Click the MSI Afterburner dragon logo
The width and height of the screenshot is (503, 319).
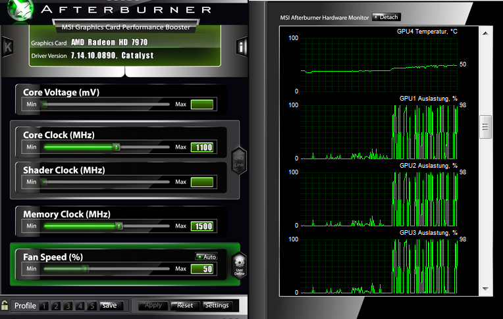tap(20, 10)
